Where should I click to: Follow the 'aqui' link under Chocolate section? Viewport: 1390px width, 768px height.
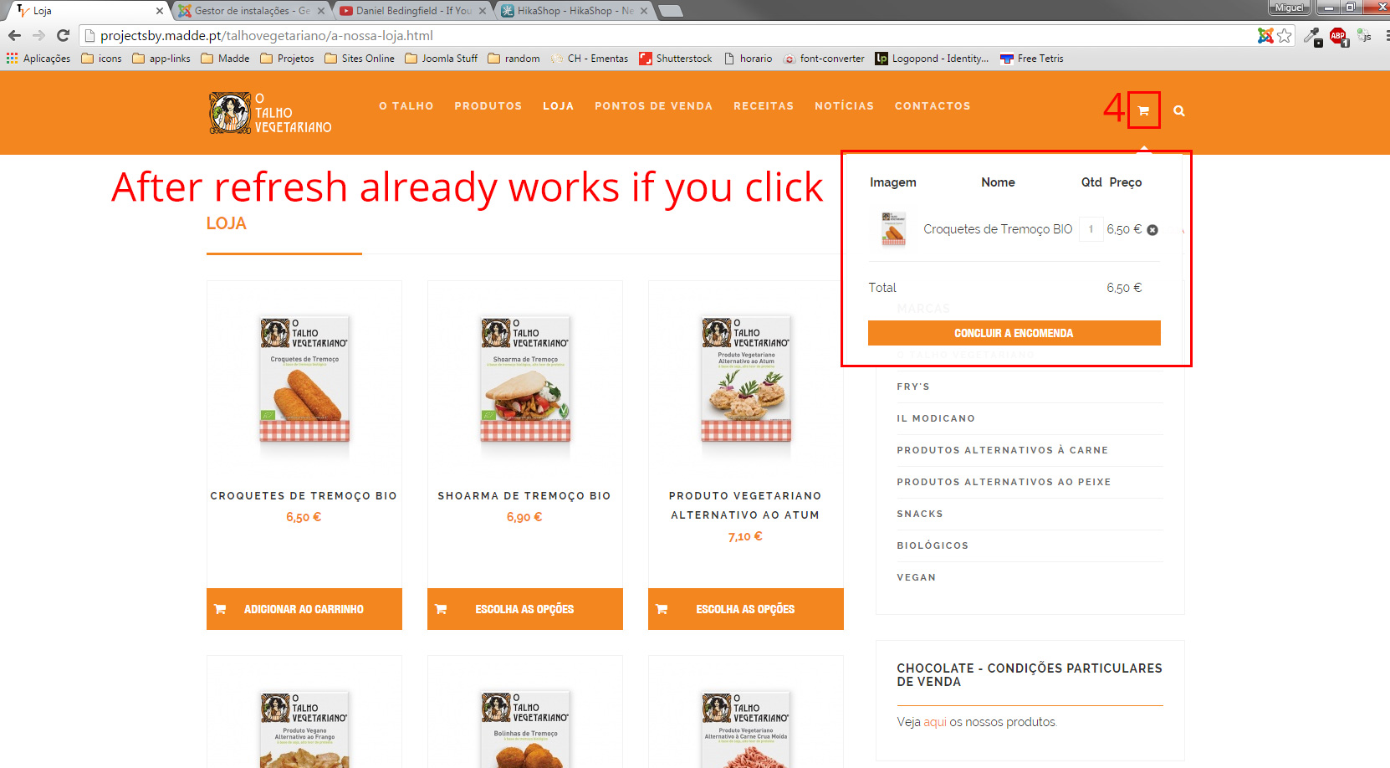(935, 722)
